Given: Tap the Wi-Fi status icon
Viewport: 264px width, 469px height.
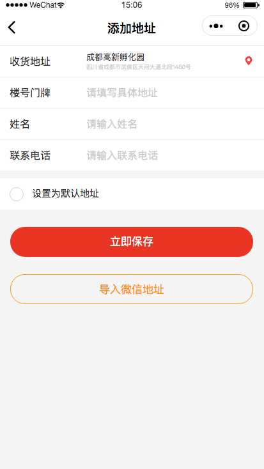Looking at the screenshot, I should [61, 5].
